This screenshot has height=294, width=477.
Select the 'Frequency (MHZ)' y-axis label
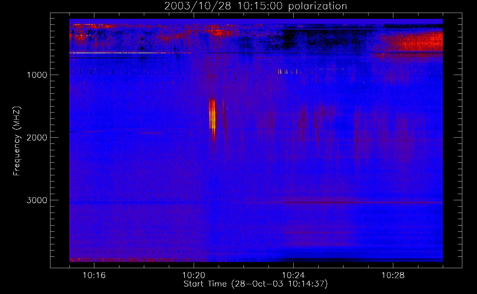pos(17,141)
